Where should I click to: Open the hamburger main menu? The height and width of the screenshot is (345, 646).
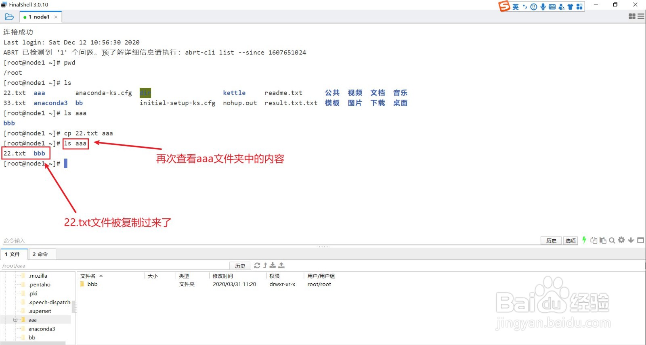(641, 17)
